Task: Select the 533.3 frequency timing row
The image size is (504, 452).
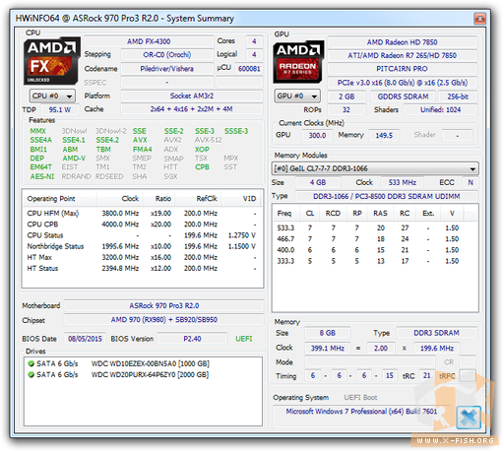Action: pyautogui.click(x=375, y=227)
